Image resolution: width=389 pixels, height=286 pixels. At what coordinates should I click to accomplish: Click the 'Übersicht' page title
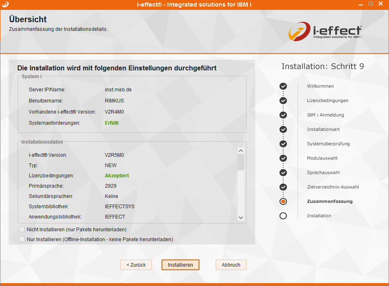tap(28, 19)
